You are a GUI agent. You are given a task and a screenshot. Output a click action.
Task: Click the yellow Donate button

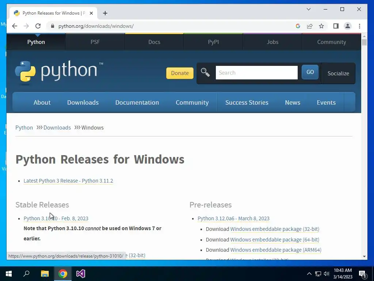pos(180,73)
